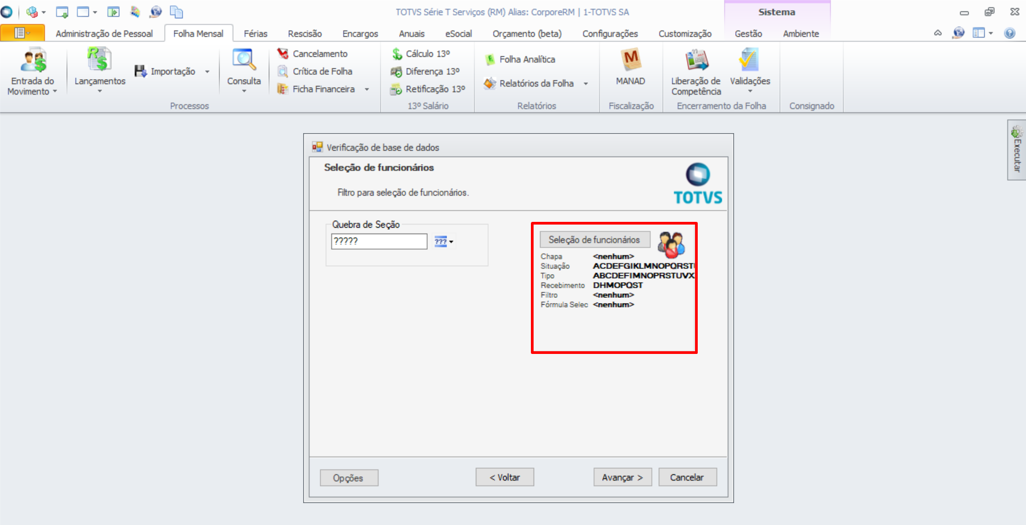Click Tipo value ABCDEFIMNOPRSTUVX
This screenshot has width=1026, height=525.
644,275
